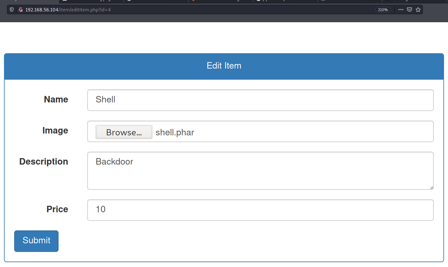Focus the Name field containing Shell
448x267 pixels.
point(260,100)
